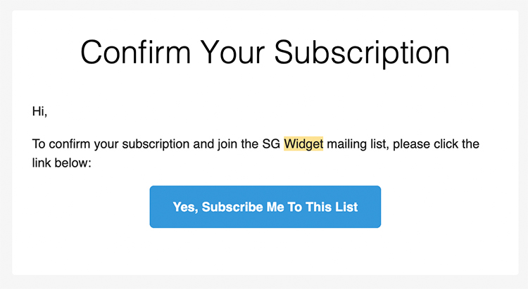This screenshot has width=528, height=289.
Task: Click the phrase To confirm in paragraph
Action: tap(61, 144)
